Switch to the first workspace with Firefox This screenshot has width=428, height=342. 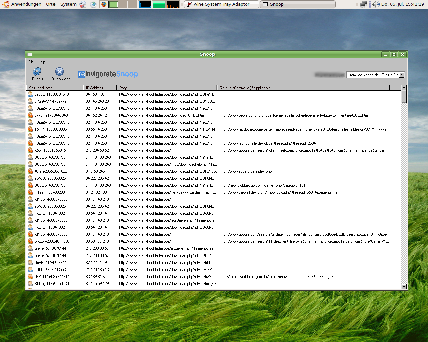(104, 4)
